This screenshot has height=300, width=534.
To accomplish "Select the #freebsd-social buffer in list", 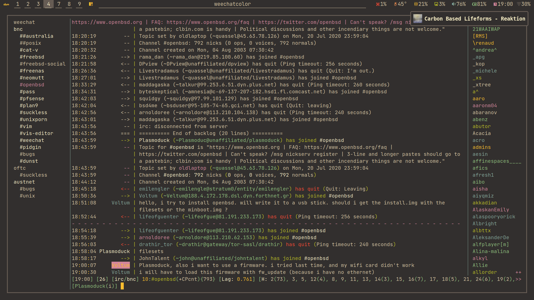I will [x=43, y=64].
